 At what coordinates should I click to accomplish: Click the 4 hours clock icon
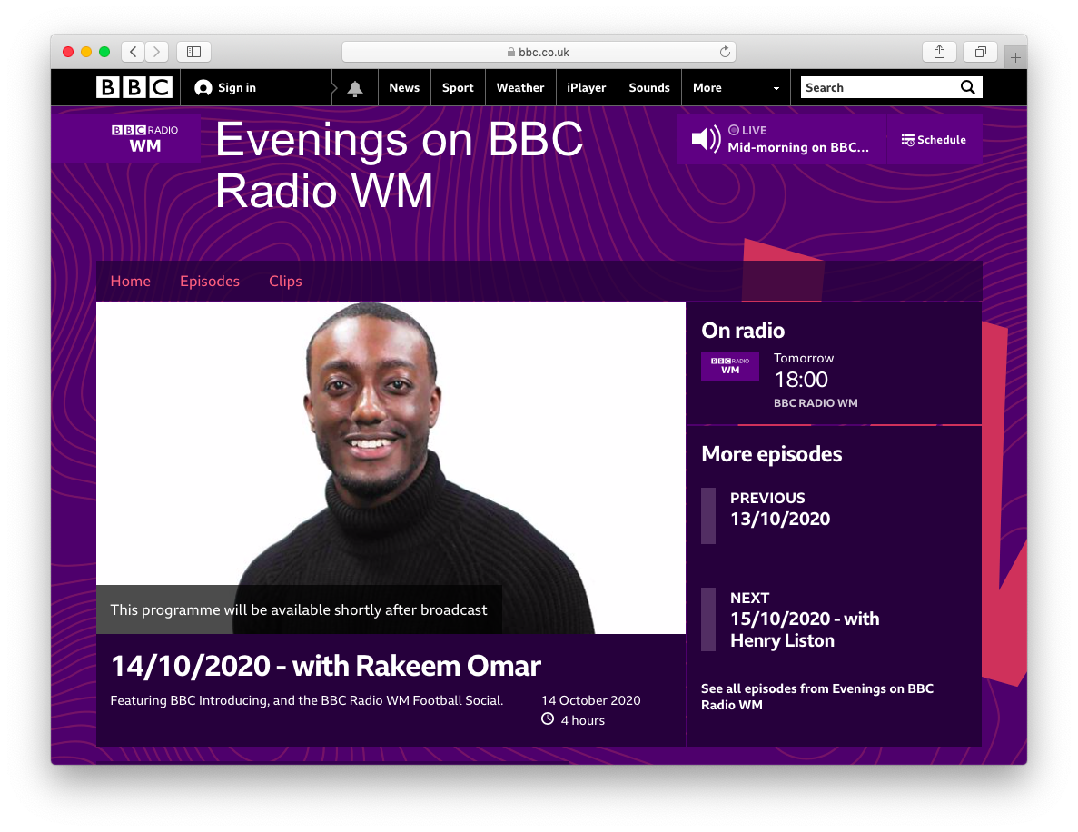(548, 718)
